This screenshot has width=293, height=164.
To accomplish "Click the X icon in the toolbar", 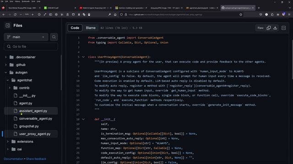I will coord(79,15).
